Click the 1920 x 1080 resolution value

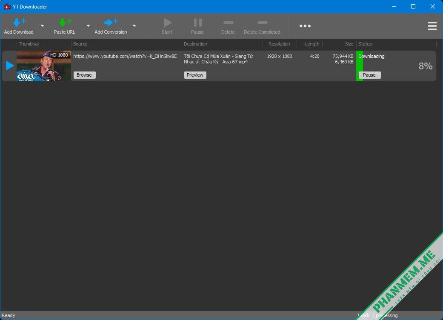[x=280, y=56]
